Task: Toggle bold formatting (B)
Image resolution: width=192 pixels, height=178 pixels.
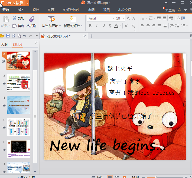Action: coord(90,26)
